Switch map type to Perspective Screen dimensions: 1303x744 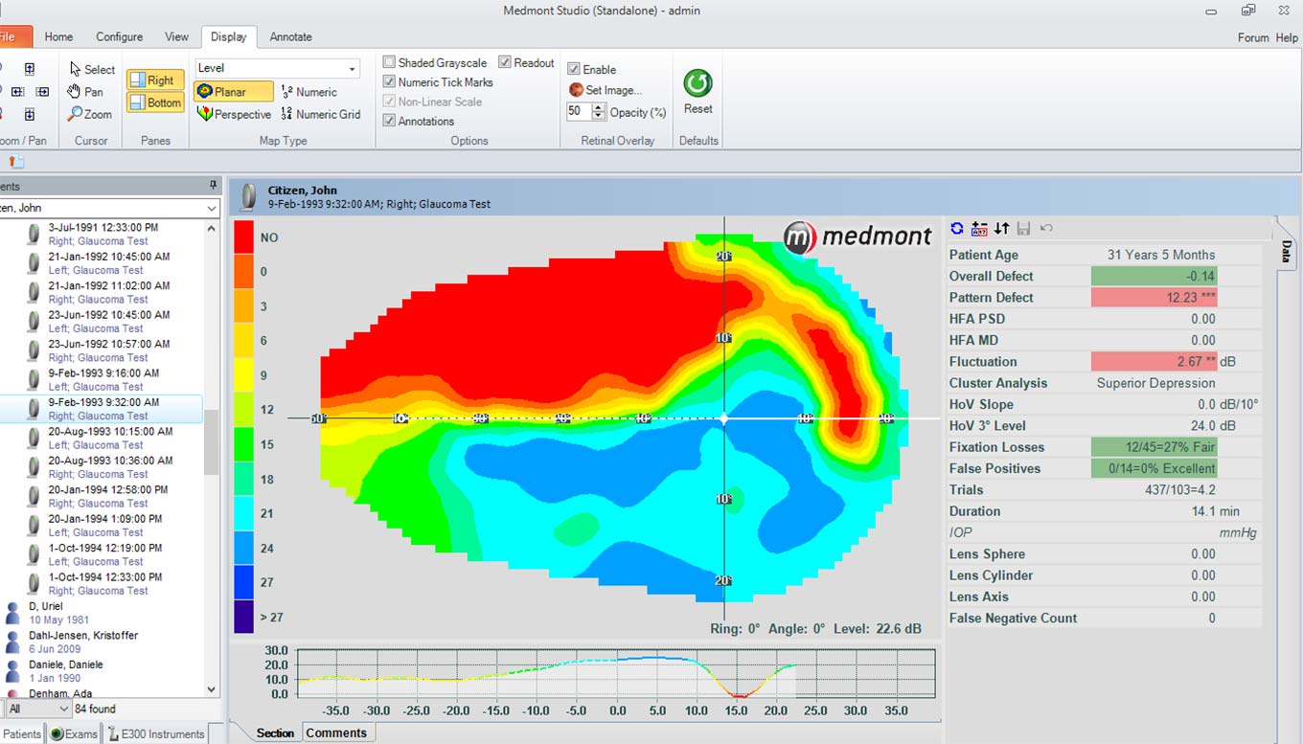[234, 114]
